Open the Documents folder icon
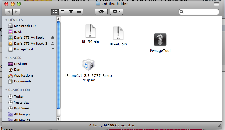The image size is (225, 130). [11, 81]
